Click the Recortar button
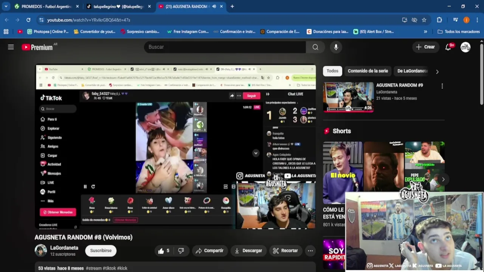This screenshot has height=272, width=484. pos(285,250)
